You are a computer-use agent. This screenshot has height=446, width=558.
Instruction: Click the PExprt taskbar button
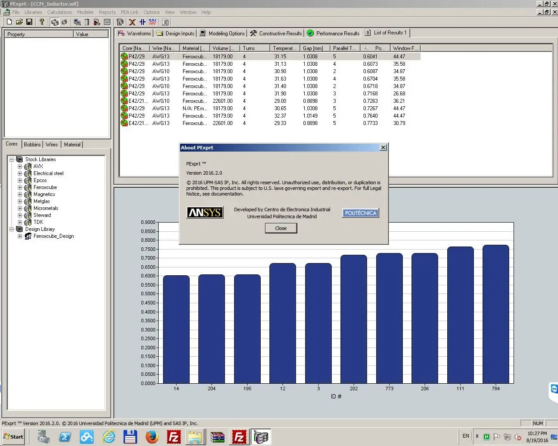click(x=261, y=436)
